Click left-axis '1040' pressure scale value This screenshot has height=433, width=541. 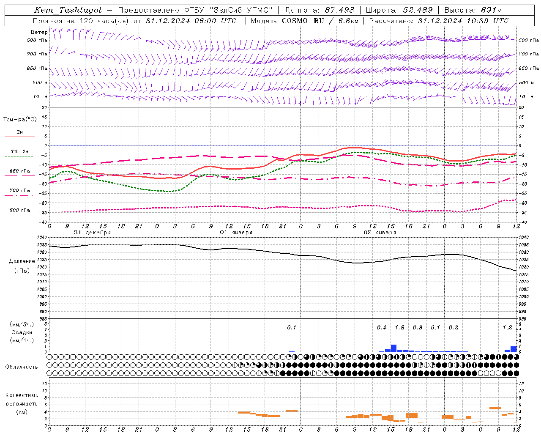(43, 238)
